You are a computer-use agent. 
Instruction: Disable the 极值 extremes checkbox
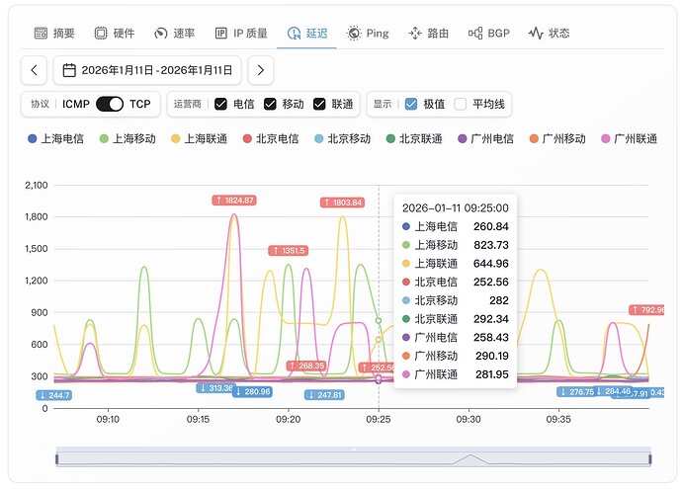tap(411, 104)
